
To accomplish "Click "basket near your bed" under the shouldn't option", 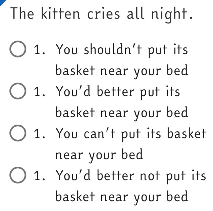I will 121,71.
